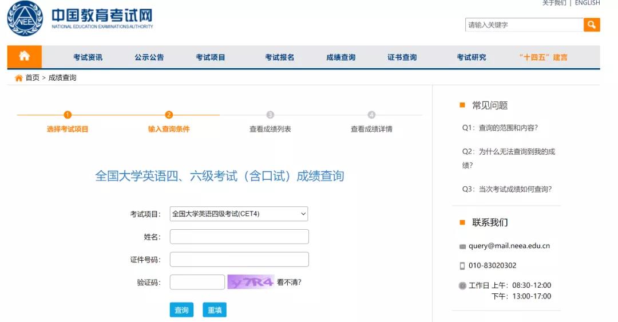This screenshot has height=322, width=618.
Task: Click 选择考试项目 step label
Action: [68, 129]
